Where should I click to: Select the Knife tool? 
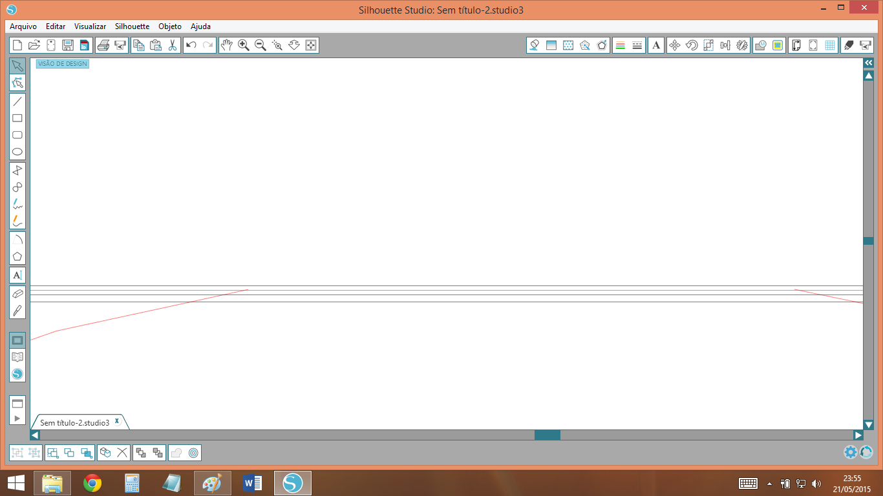17,311
